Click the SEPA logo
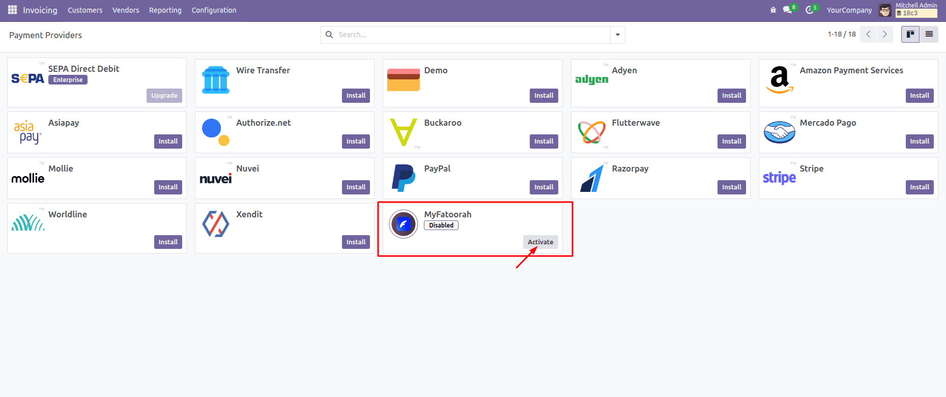This screenshot has width=946, height=397. click(28, 78)
